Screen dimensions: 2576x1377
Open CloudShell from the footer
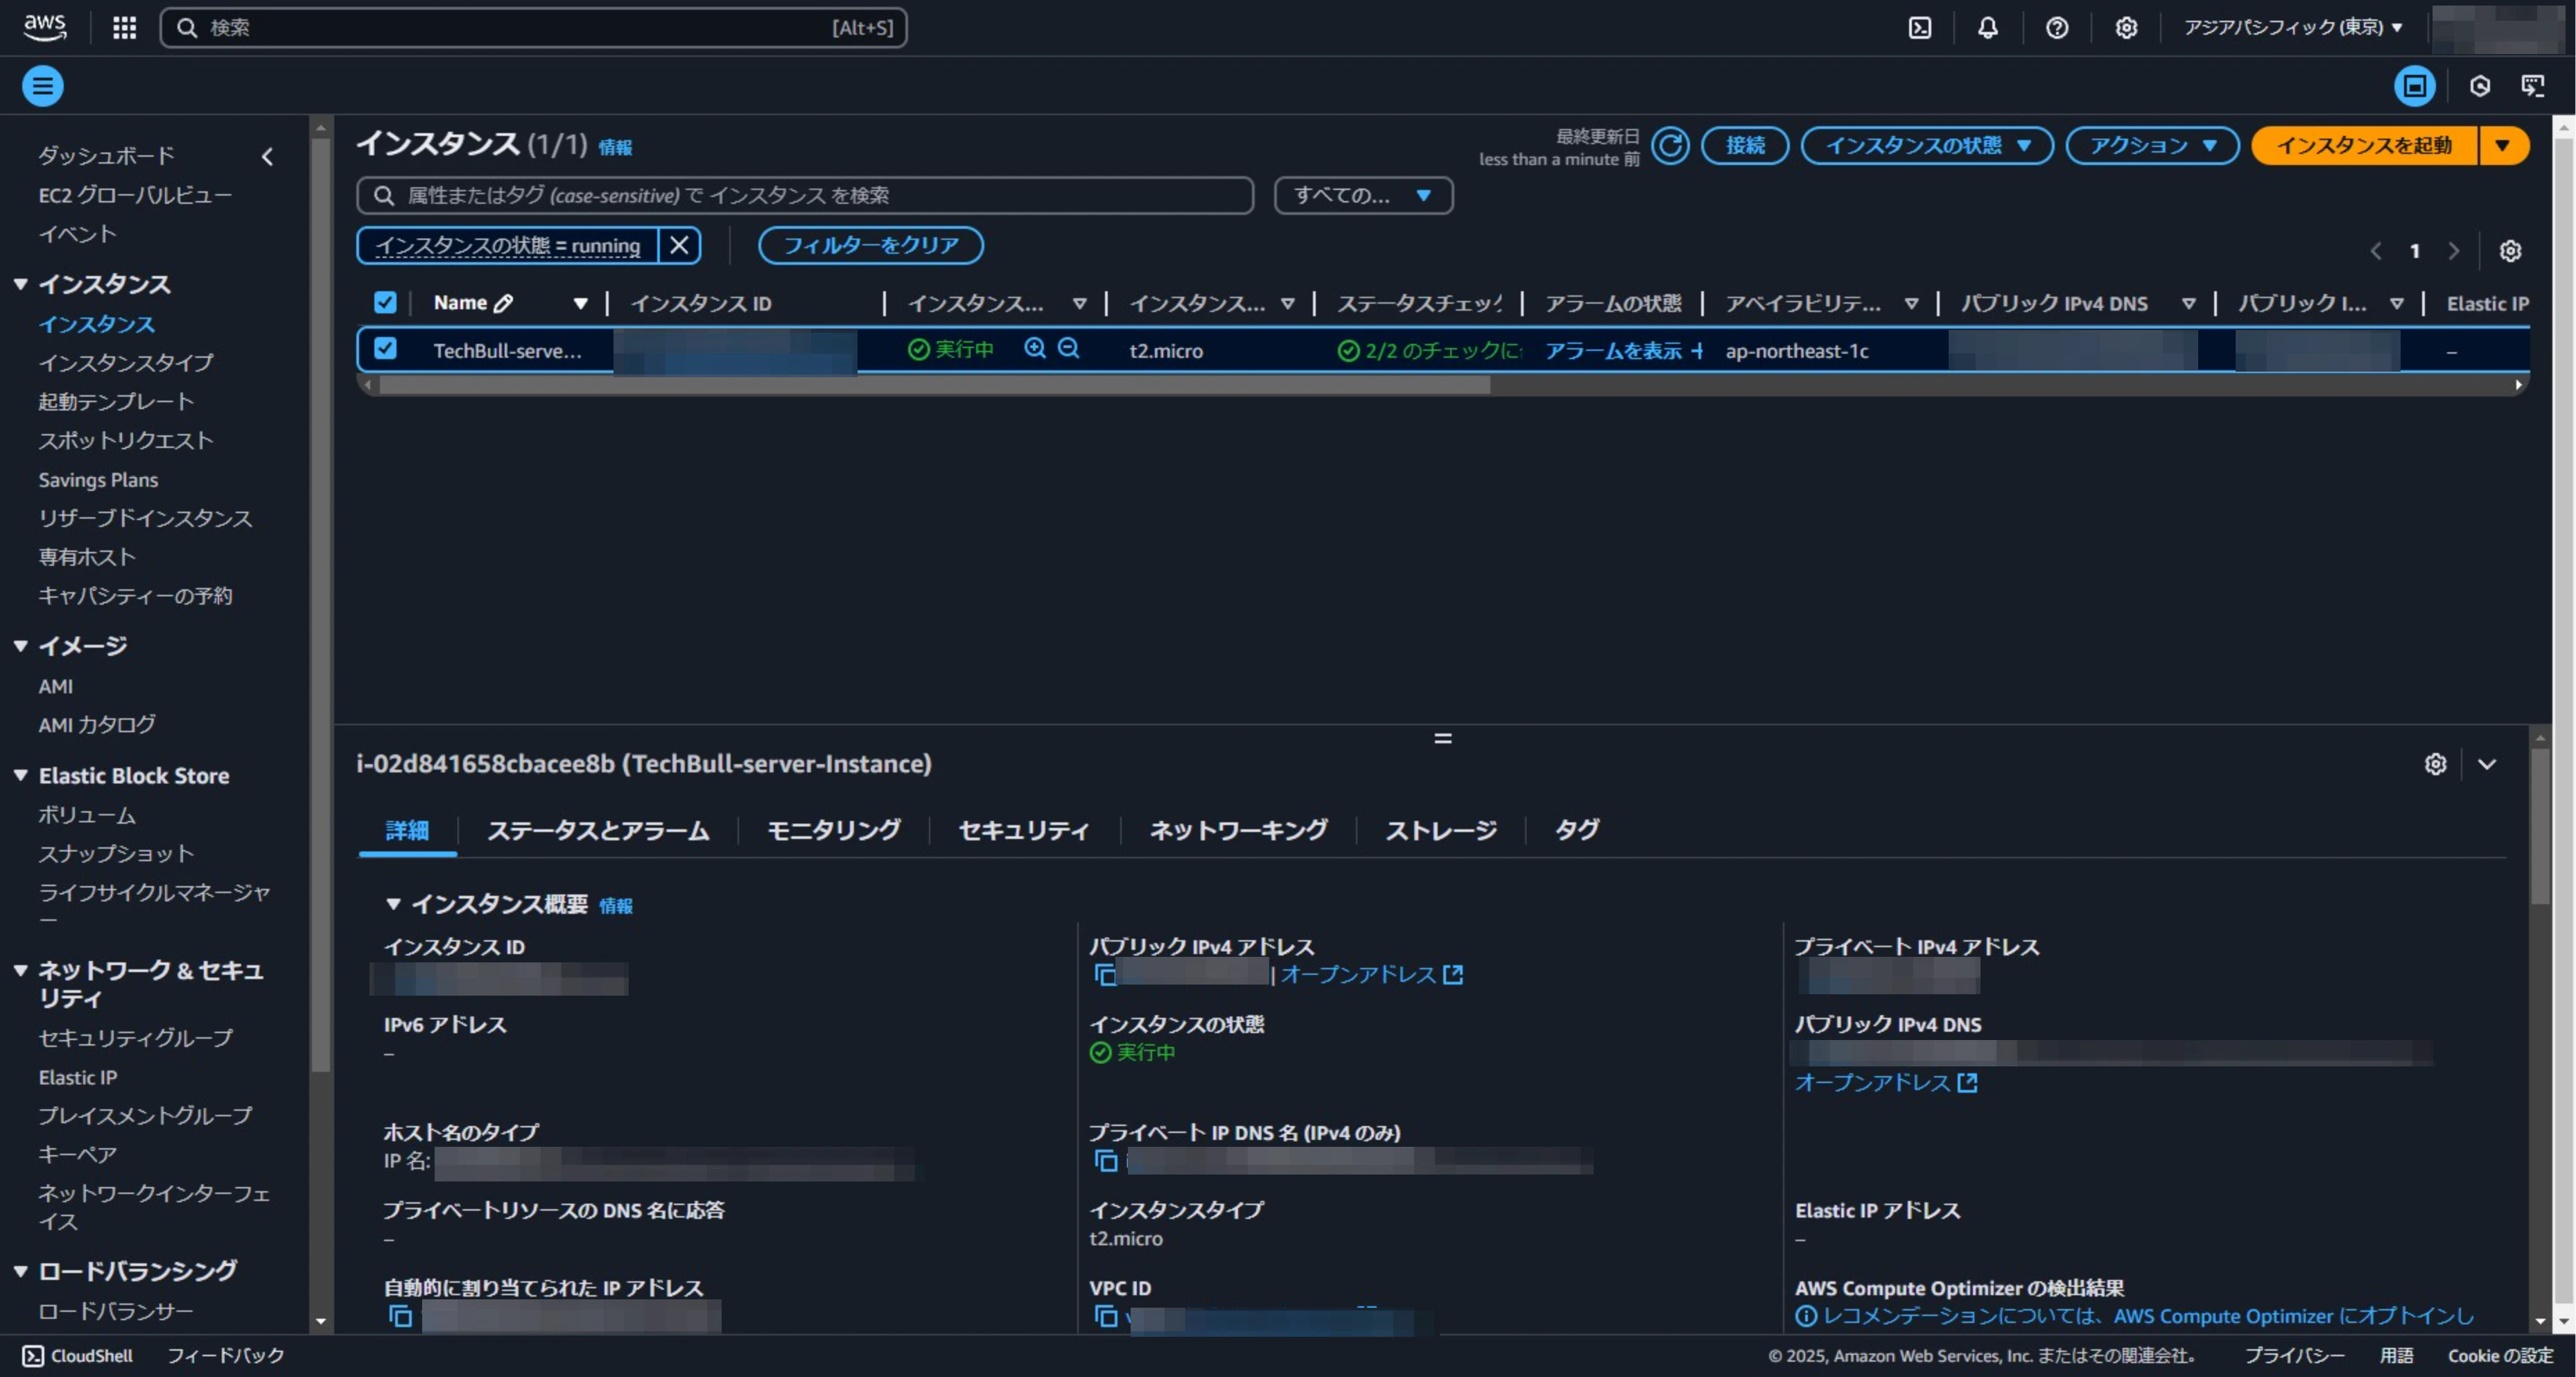pos(77,1355)
